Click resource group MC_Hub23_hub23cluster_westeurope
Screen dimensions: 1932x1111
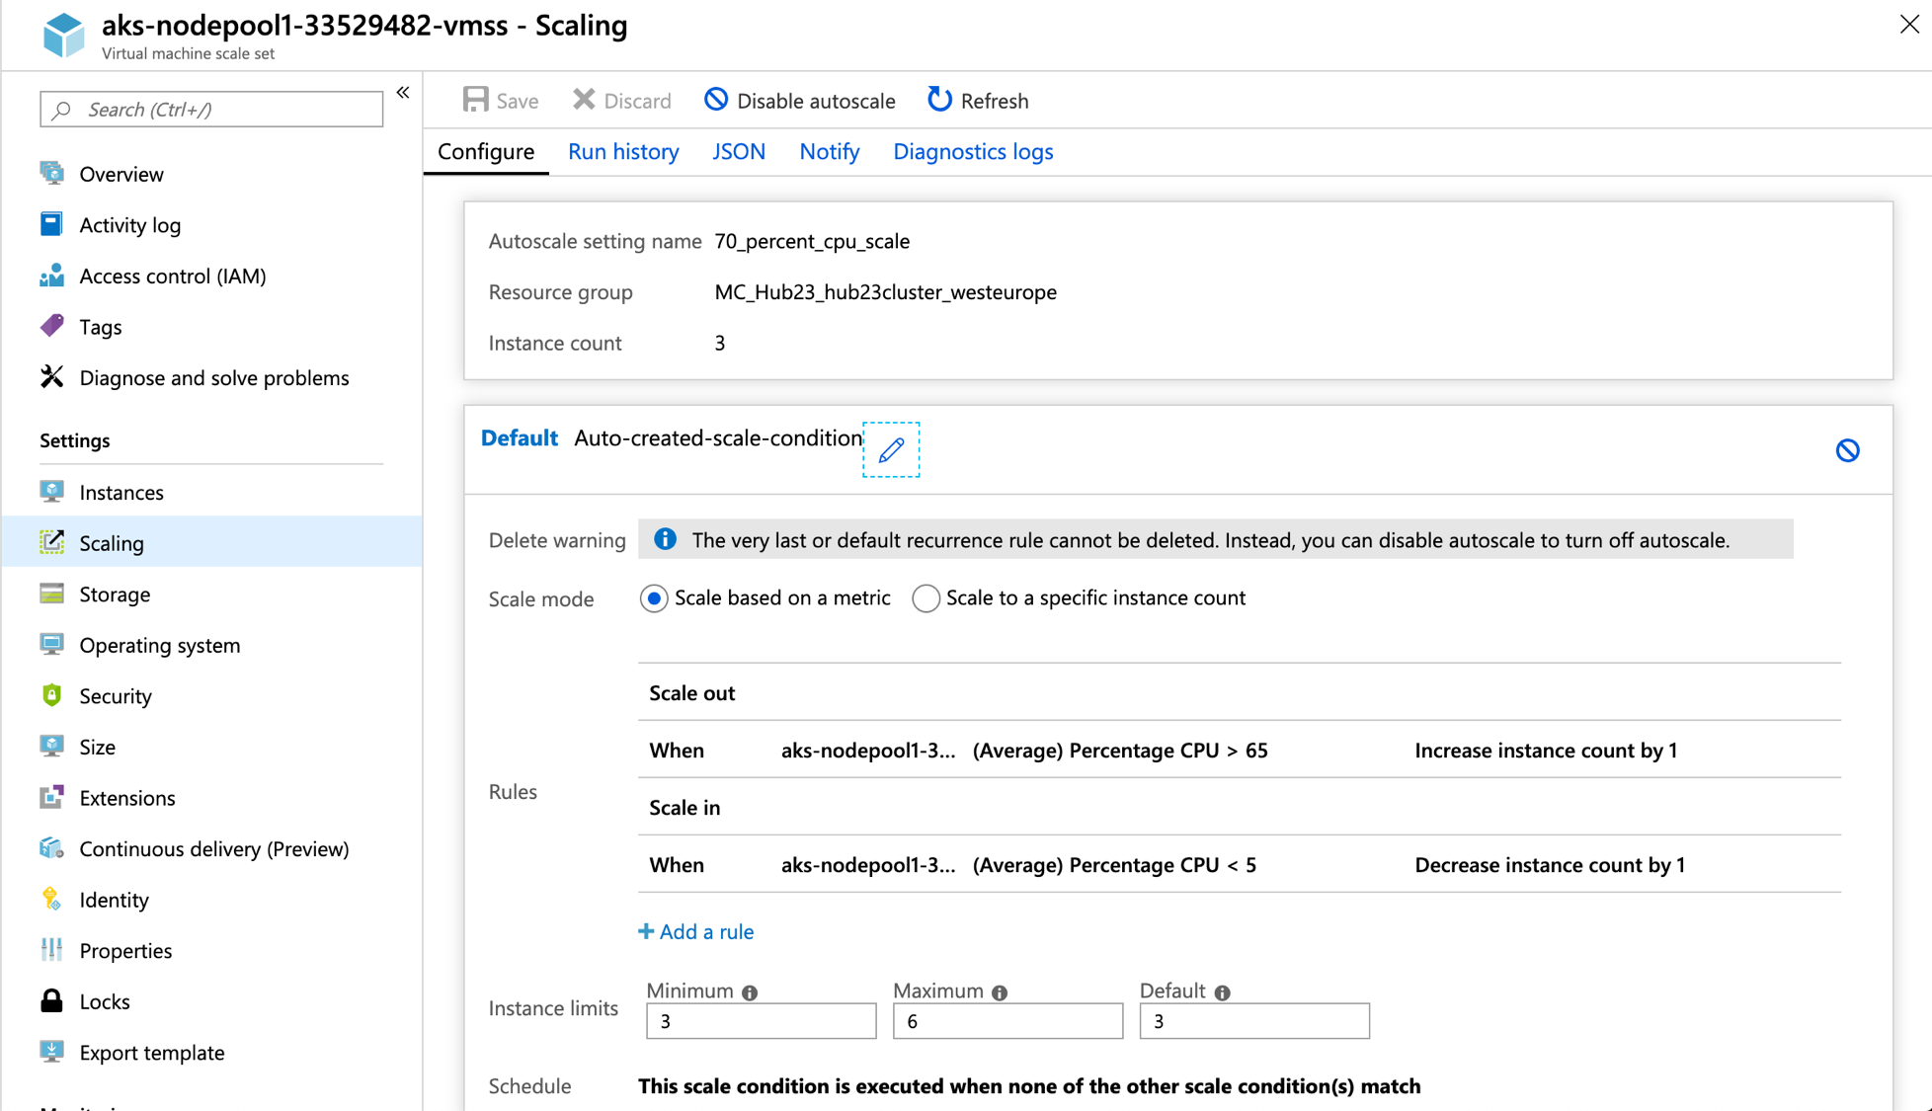point(886,292)
